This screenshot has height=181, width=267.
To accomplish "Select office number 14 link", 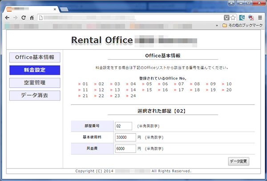I will (131, 90).
